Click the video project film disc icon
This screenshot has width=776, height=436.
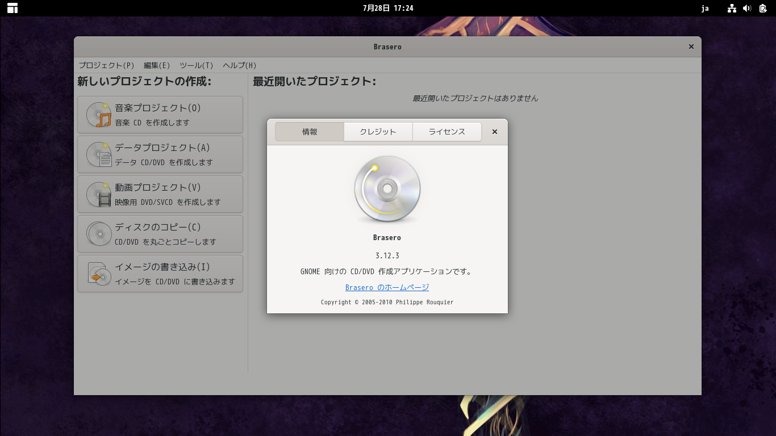[99, 194]
